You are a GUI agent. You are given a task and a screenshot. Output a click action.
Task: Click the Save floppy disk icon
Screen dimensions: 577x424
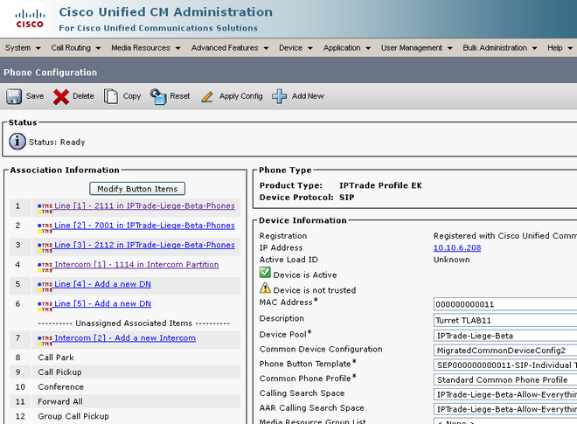click(14, 96)
